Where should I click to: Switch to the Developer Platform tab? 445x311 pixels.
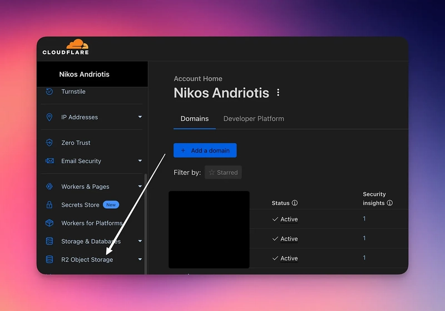(x=254, y=119)
